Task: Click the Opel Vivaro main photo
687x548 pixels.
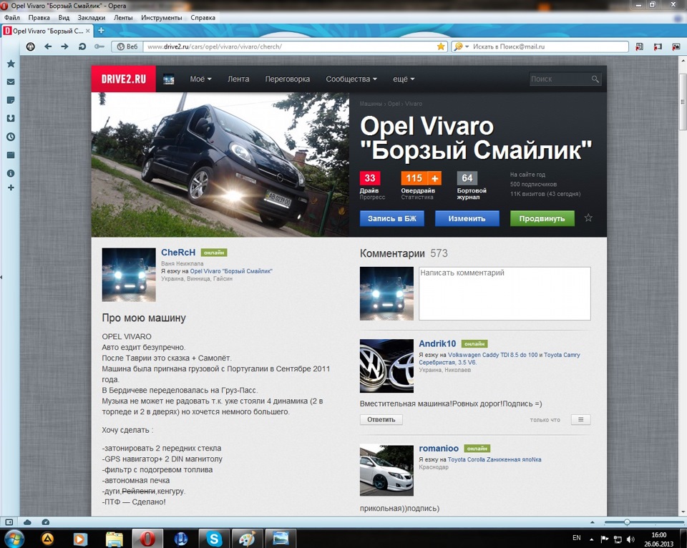Action: click(220, 165)
